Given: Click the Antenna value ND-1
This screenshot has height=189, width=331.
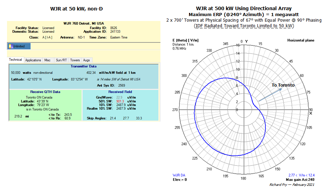Looking at the screenshot, I should point(81,37).
